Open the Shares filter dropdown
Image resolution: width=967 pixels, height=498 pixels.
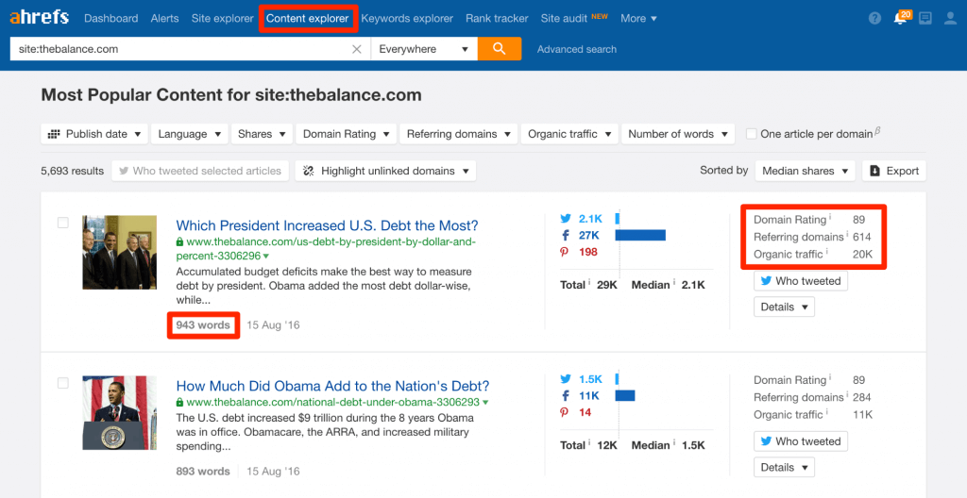[262, 134]
